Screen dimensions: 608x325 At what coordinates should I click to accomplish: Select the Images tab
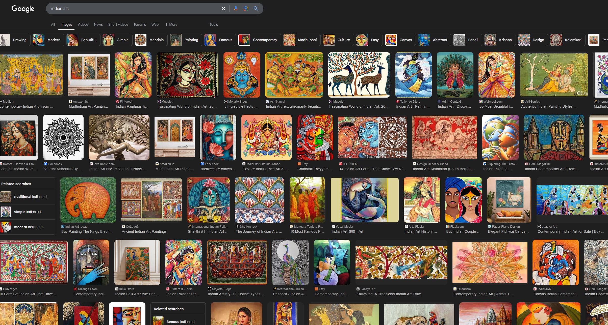(66, 24)
